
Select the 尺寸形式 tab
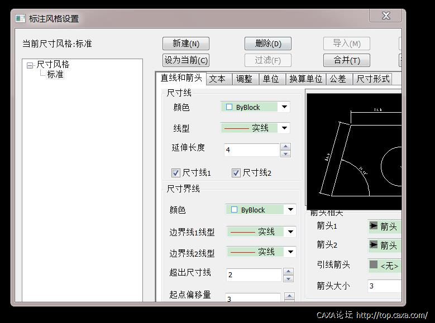tap(372, 79)
